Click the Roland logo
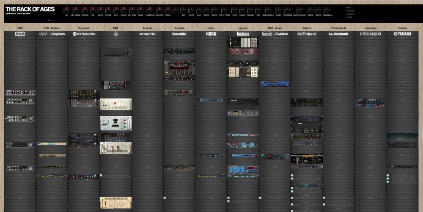 coord(307,34)
